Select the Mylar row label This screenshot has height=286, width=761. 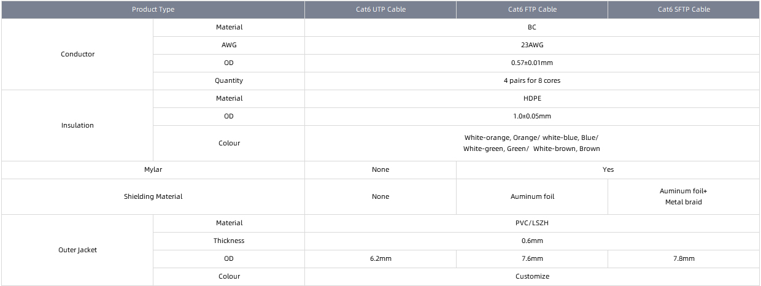coord(153,169)
